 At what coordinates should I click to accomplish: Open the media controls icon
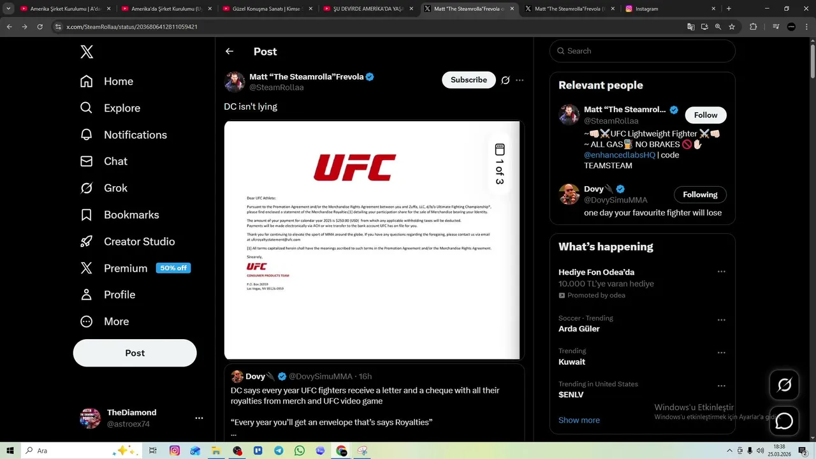tap(776, 27)
